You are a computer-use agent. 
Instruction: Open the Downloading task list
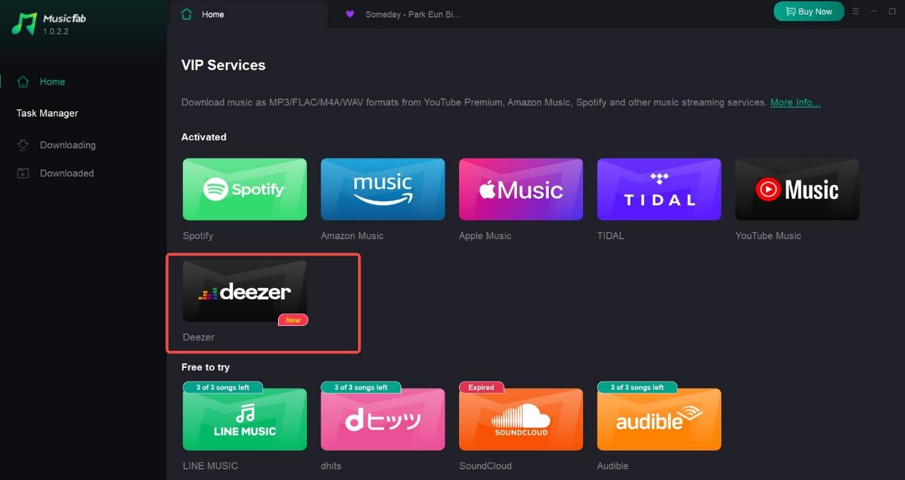point(68,145)
